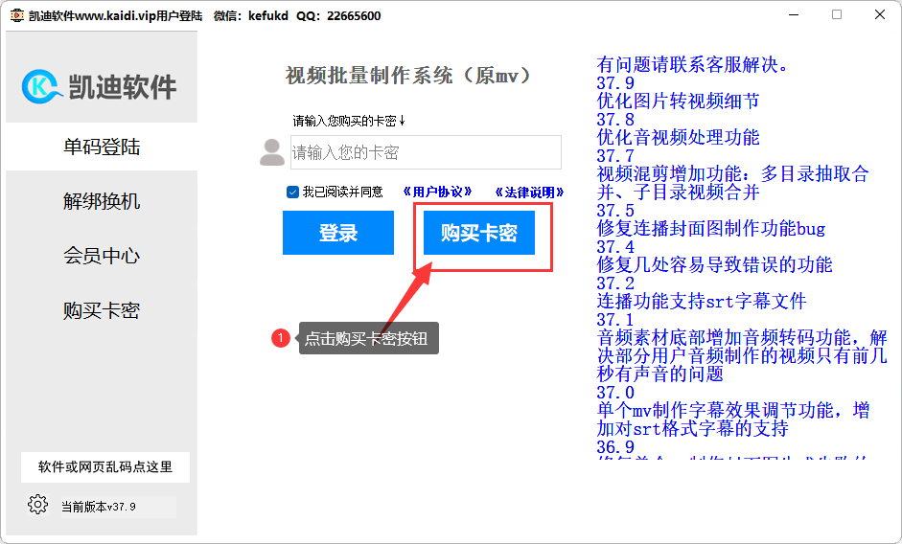The height and width of the screenshot is (544, 902).
Task: Click the blue 登录 button
Action: coord(338,233)
